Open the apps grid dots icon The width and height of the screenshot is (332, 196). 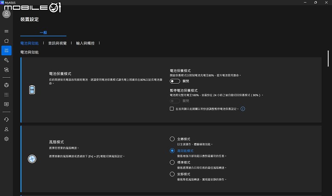point(6,95)
